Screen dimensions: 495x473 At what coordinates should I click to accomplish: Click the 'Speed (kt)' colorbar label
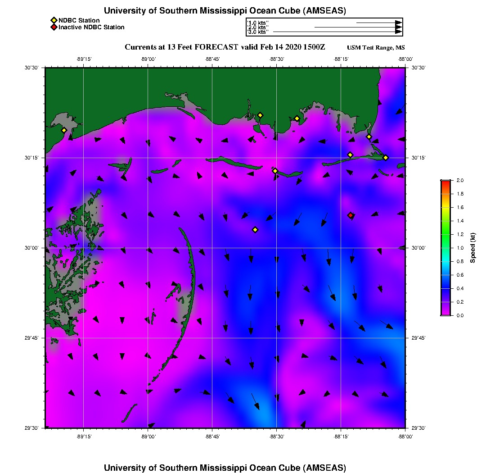tap(473, 248)
